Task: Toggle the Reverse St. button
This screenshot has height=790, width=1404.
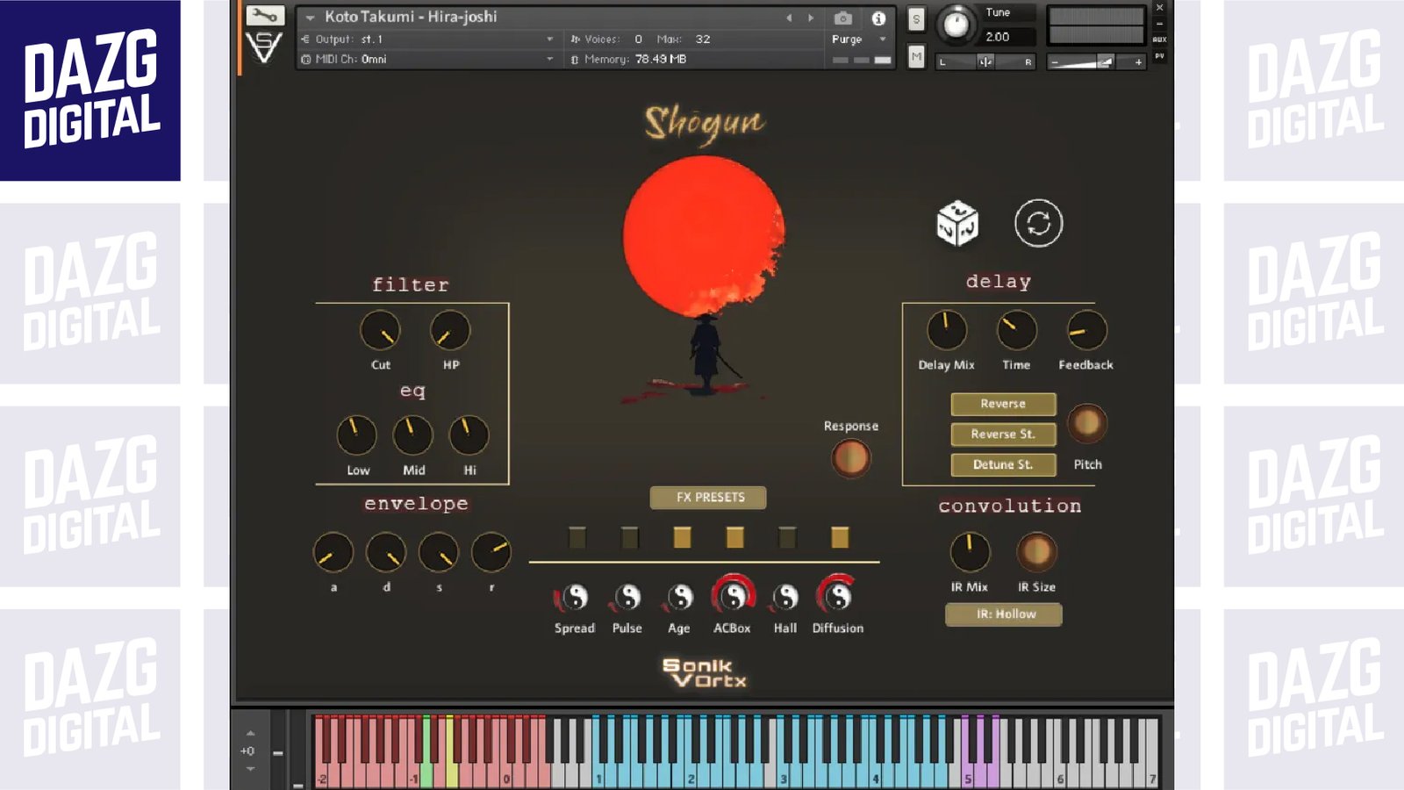Action: click(x=1003, y=434)
